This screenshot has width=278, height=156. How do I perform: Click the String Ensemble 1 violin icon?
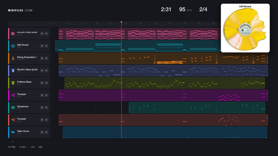tap(13, 58)
